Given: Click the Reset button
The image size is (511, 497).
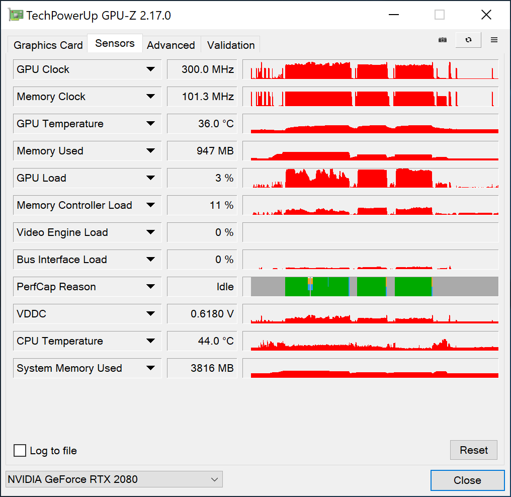Looking at the screenshot, I should pyautogui.click(x=473, y=450).
